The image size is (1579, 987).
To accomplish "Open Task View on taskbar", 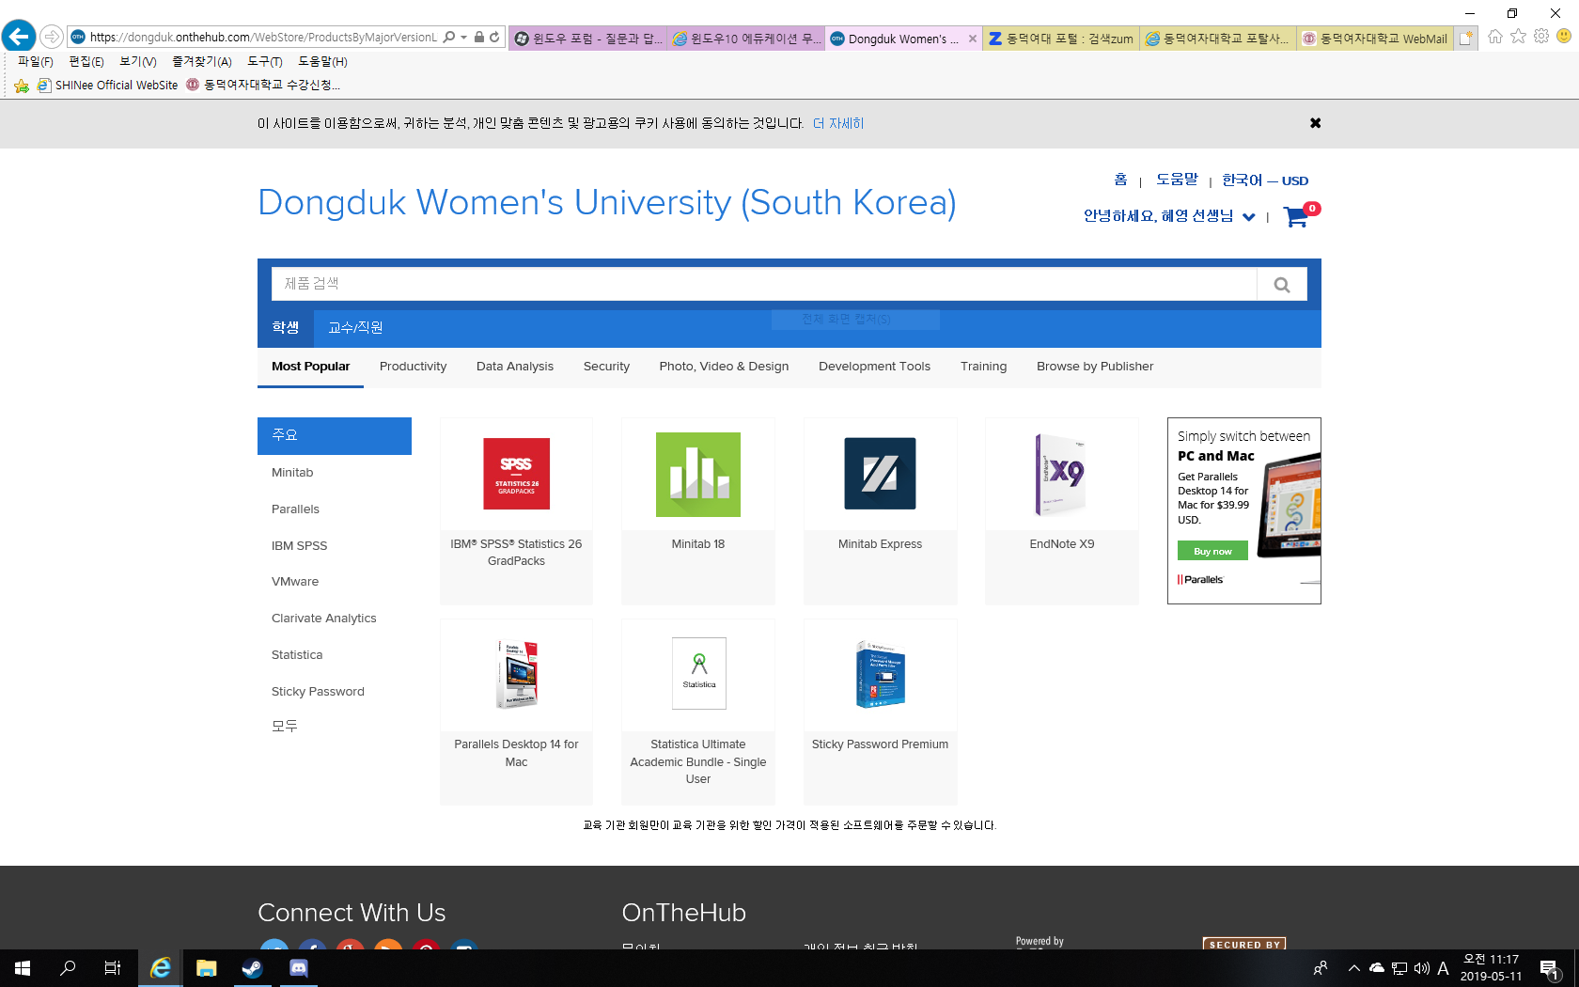I will click(113, 968).
